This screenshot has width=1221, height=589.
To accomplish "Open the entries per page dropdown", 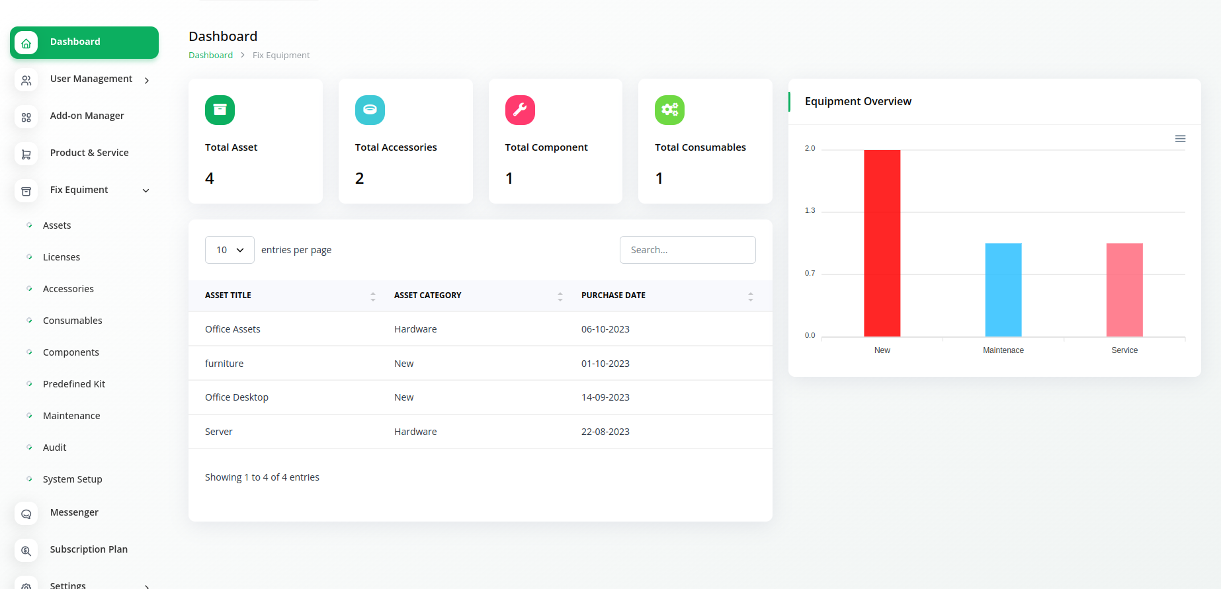I will (x=230, y=250).
